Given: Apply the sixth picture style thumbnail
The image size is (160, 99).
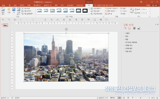Looking at the screenshot, I should tap(72, 11).
